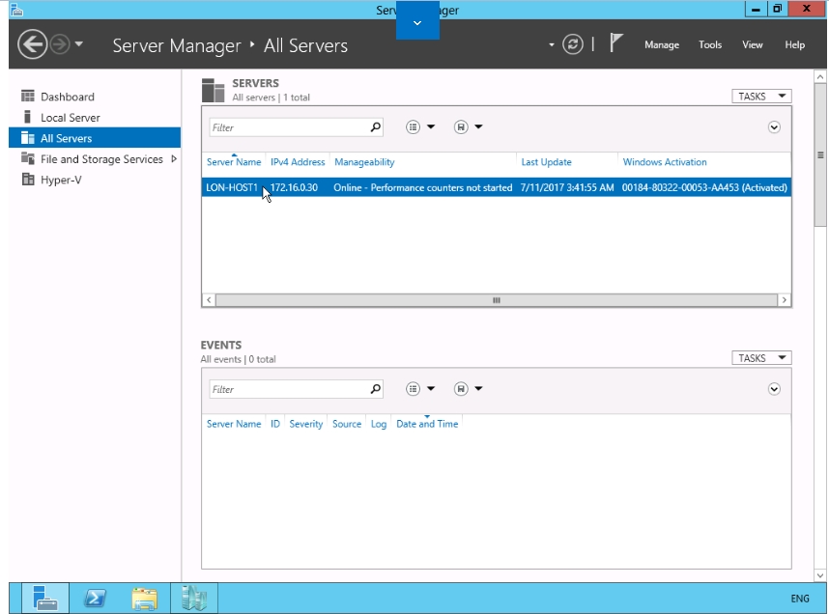Click the 00184-80322-00053-AA453 activation cell

point(704,187)
